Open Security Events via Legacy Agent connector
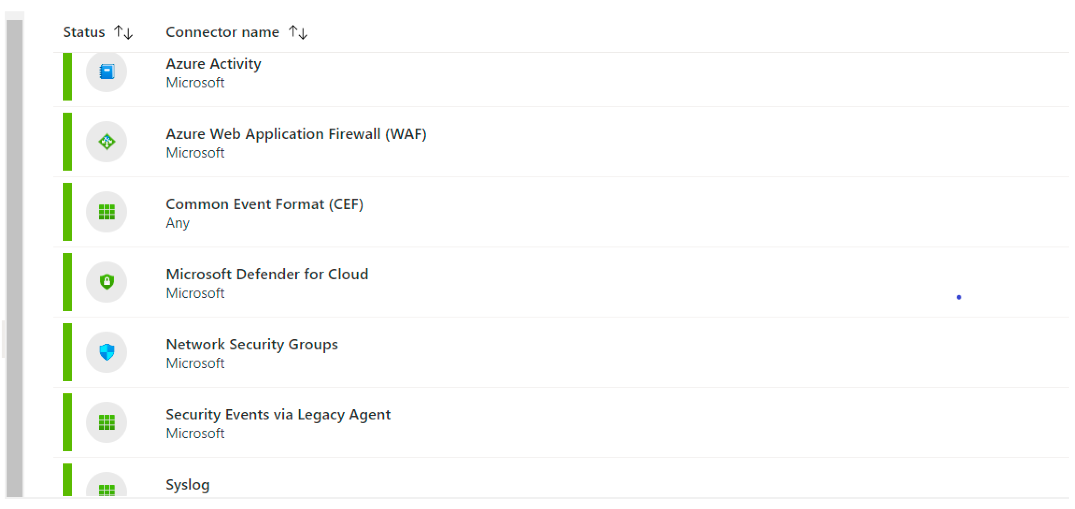1075x509 pixels. [x=278, y=414]
